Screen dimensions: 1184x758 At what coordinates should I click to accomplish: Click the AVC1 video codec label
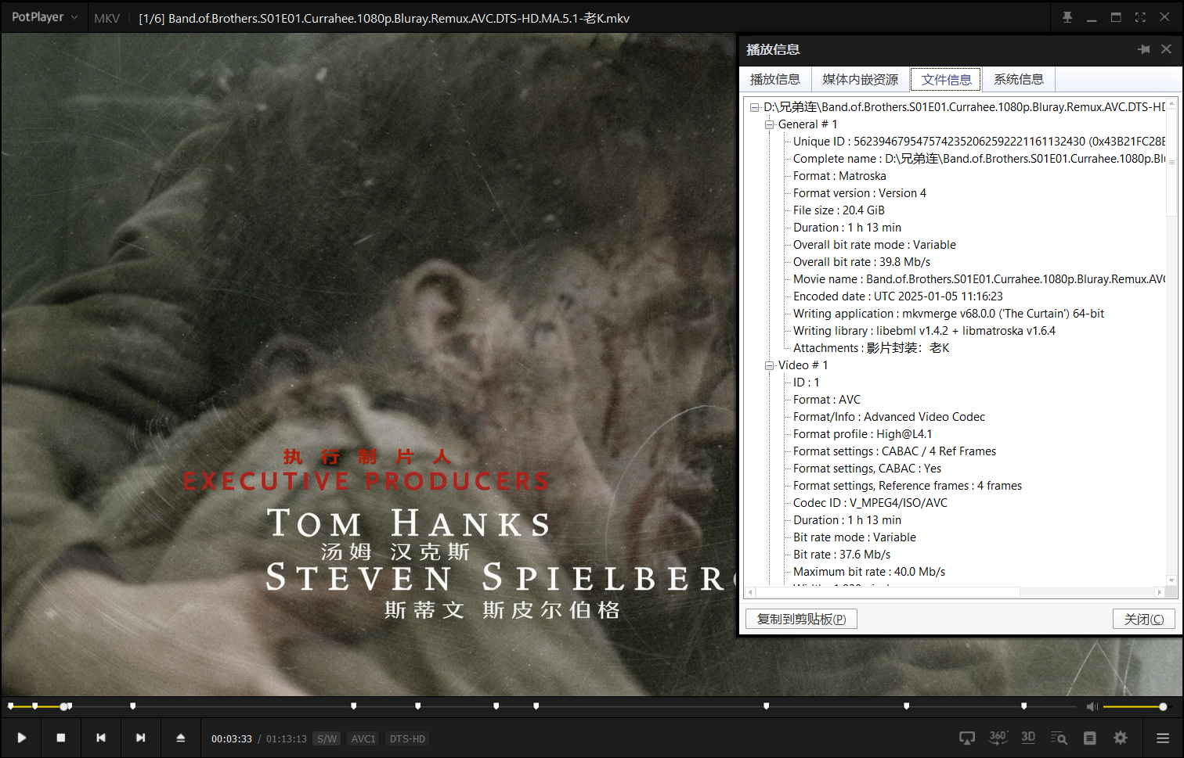(x=363, y=738)
